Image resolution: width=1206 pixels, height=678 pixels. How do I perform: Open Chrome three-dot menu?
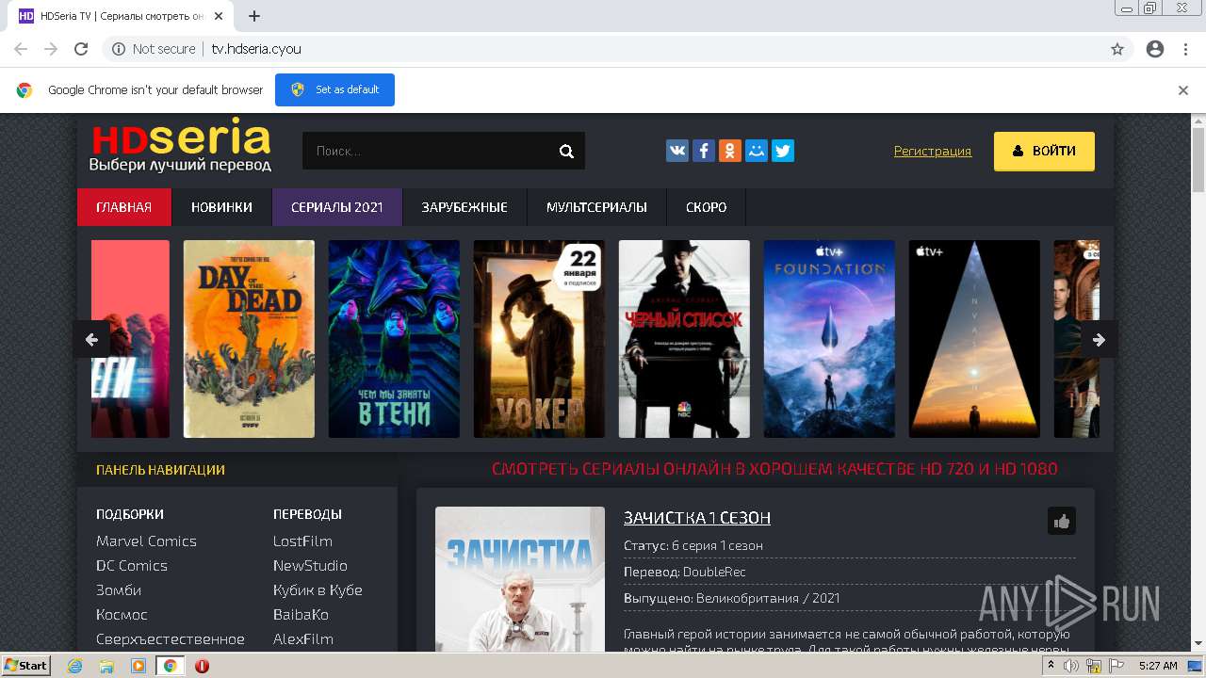click(x=1185, y=49)
